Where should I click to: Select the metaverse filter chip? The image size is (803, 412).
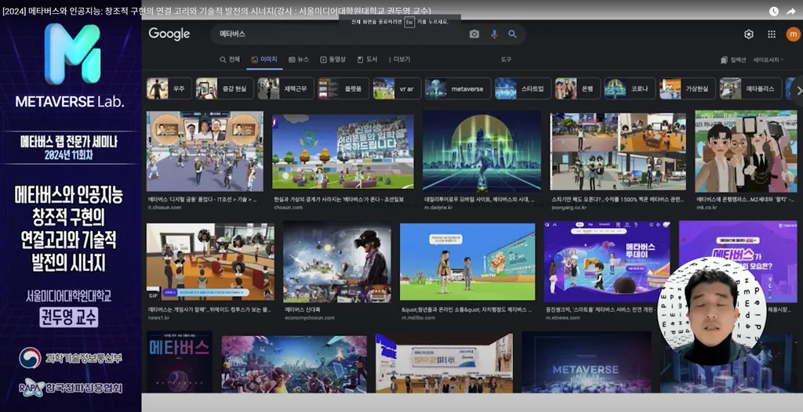458,89
